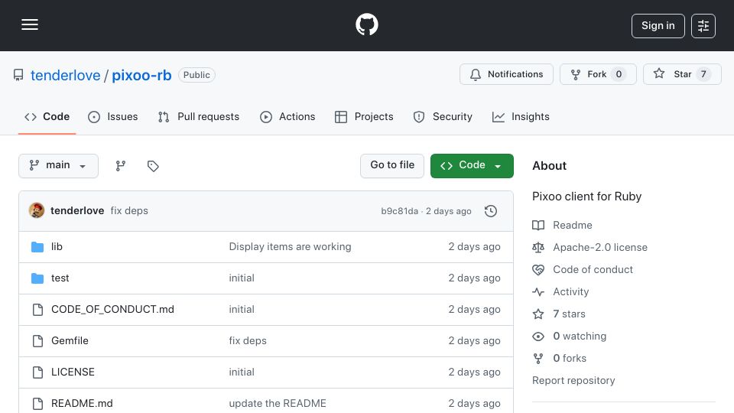The height and width of the screenshot is (413, 734).
Task: Open the Actions tab
Action: click(287, 116)
